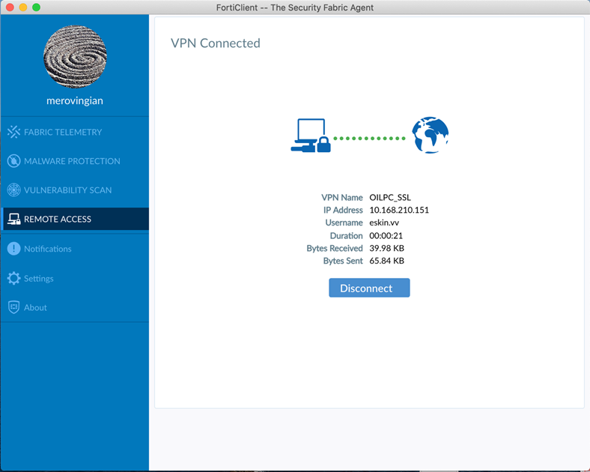590x472 pixels.
Task: Open the FABRIC TELEMETRY section
Action: [x=75, y=132]
